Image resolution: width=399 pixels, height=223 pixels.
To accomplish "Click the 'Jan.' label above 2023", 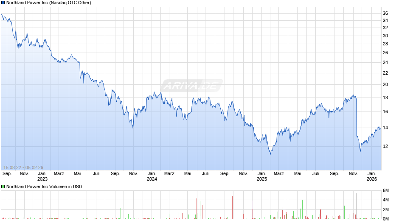I will point(42,174).
